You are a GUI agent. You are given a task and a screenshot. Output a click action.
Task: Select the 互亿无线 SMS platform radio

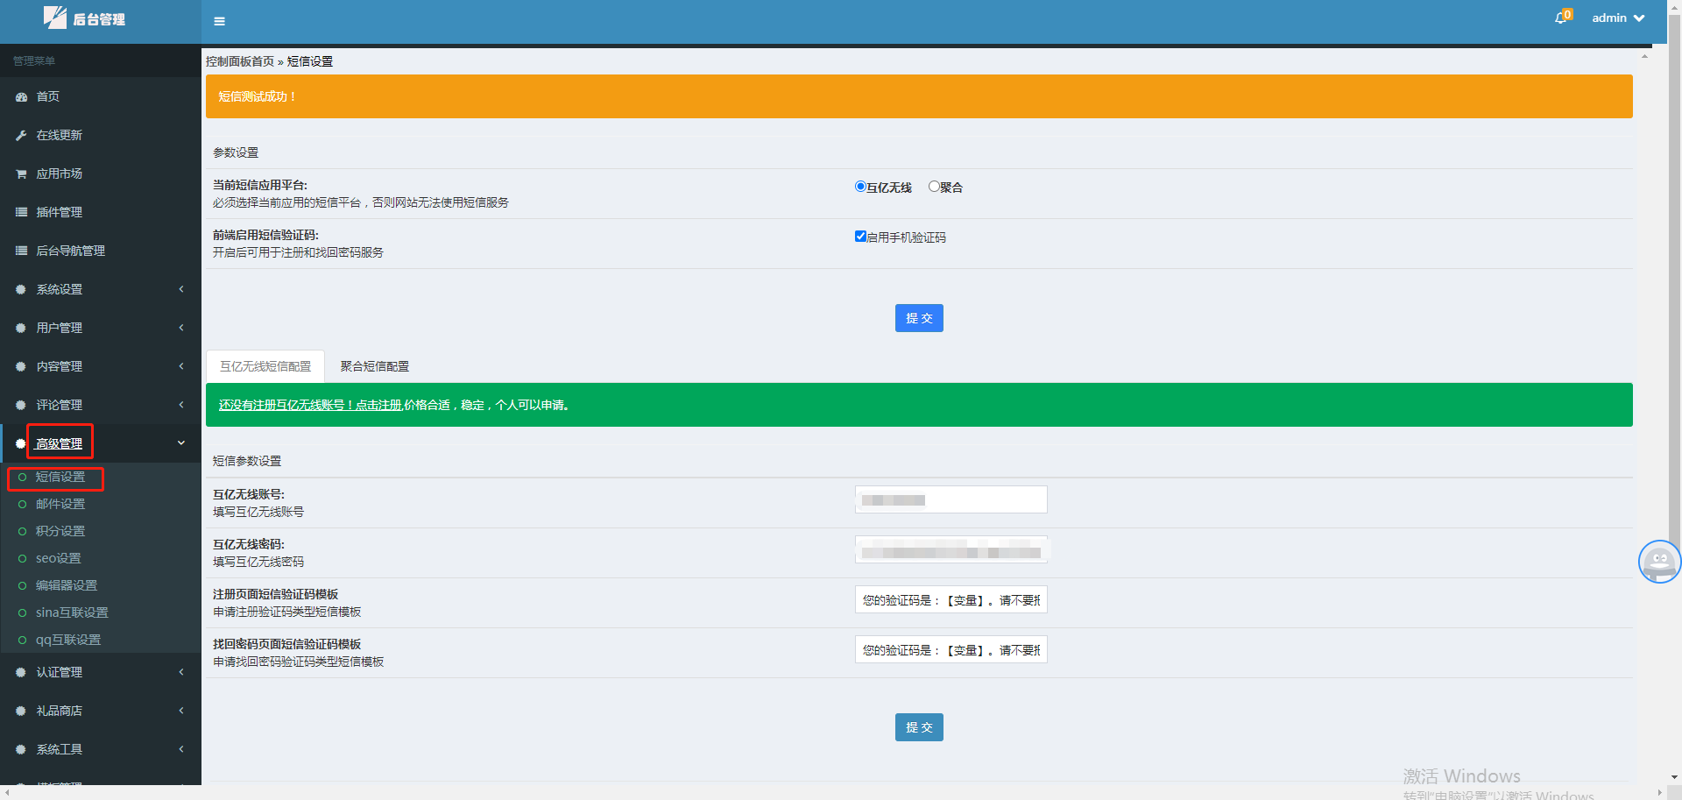point(860,187)
